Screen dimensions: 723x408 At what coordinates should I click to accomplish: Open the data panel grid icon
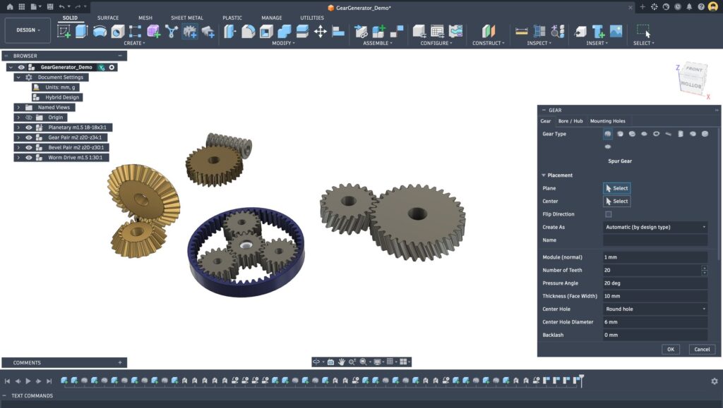click(x=22, y=7)
